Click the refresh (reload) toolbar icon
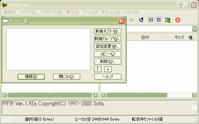This screenshot has height=124, width=199. coord(141,20)
